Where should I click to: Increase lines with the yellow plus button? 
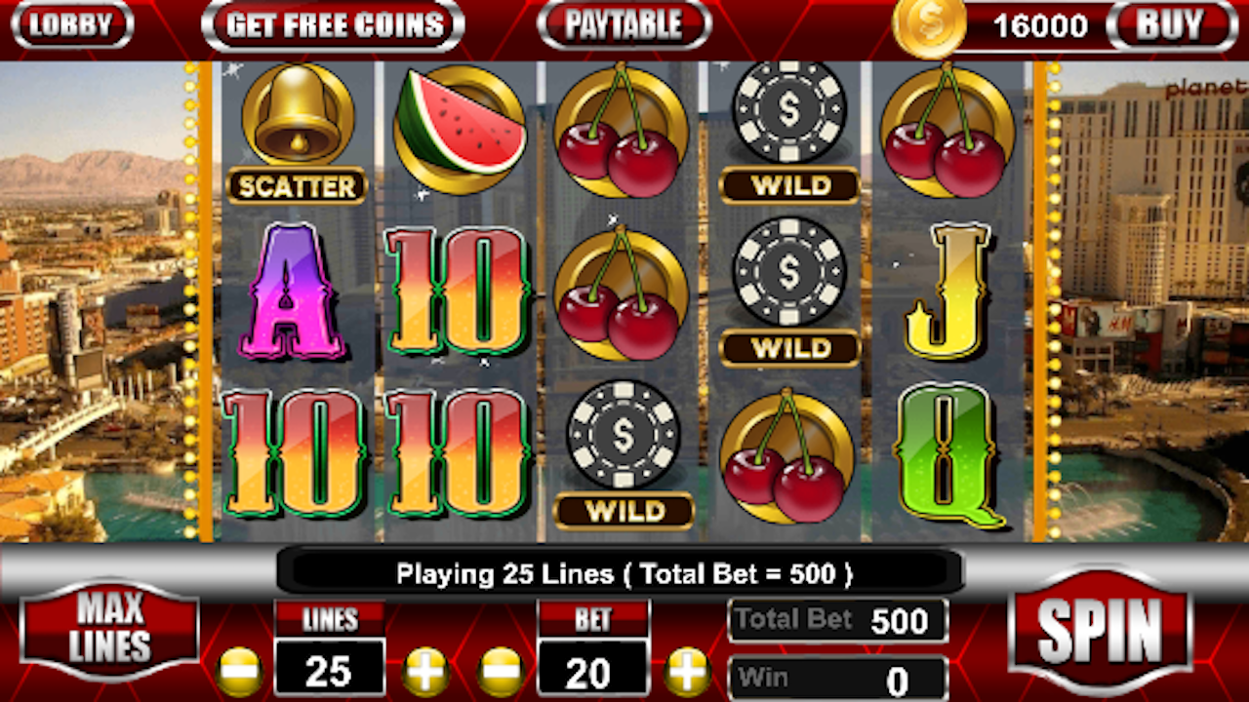pos(426,671)
